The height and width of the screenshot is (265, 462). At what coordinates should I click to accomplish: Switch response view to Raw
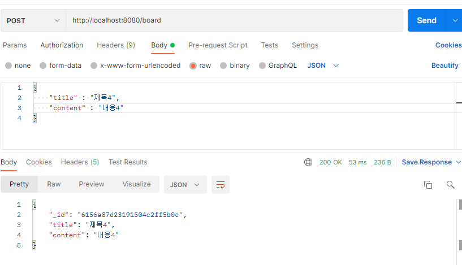pos(54,184)
